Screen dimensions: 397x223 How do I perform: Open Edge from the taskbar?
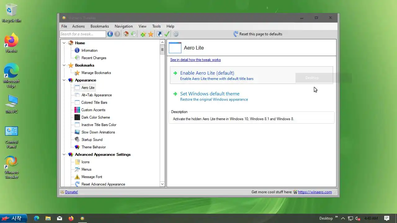click(x=36, y=218)
